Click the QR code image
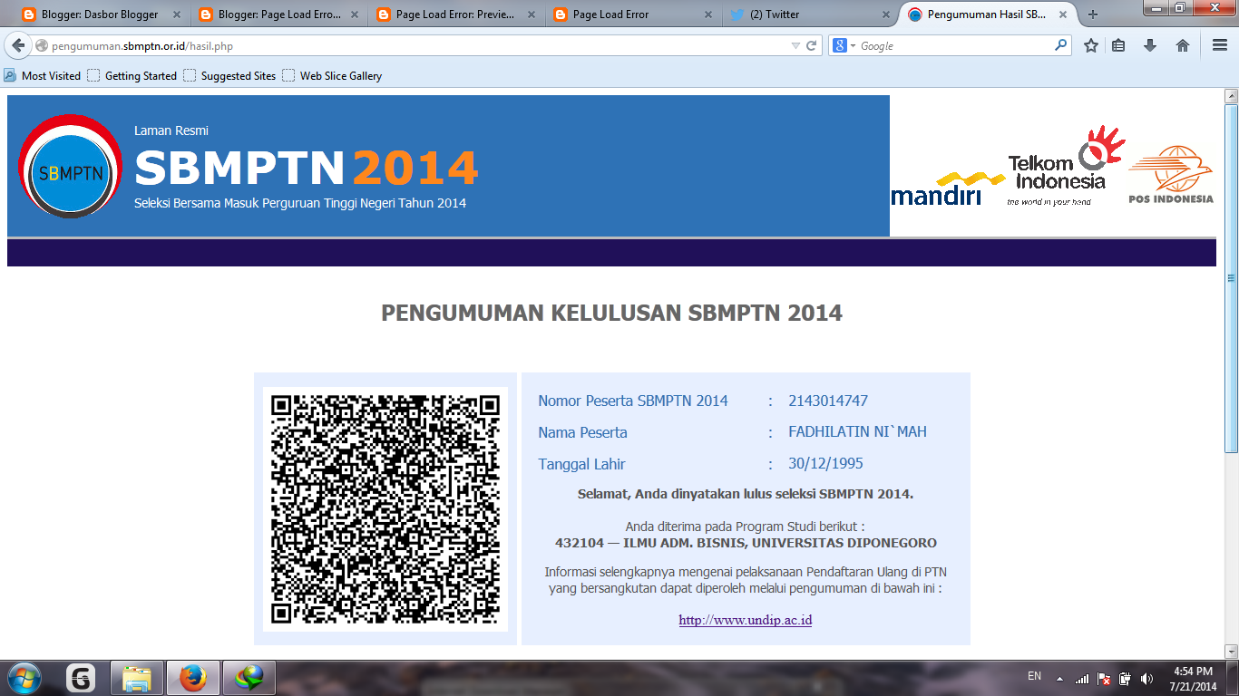 385,509
